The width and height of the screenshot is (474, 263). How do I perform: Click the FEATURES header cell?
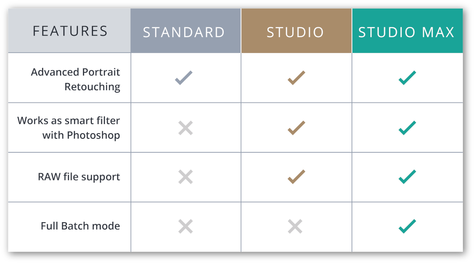point(69,31)
